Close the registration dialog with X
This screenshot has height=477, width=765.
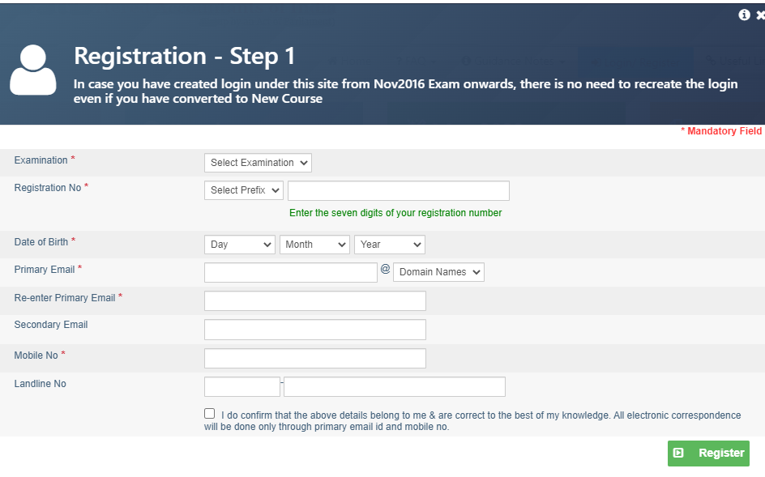pyautogui.click(x=760, y=15)
